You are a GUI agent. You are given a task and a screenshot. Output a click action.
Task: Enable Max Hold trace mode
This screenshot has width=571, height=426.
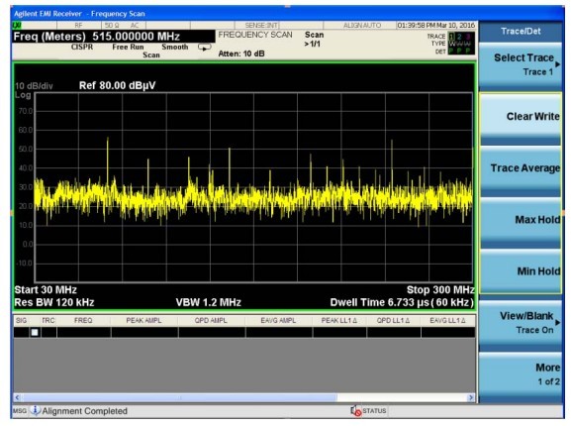[521, 222]
